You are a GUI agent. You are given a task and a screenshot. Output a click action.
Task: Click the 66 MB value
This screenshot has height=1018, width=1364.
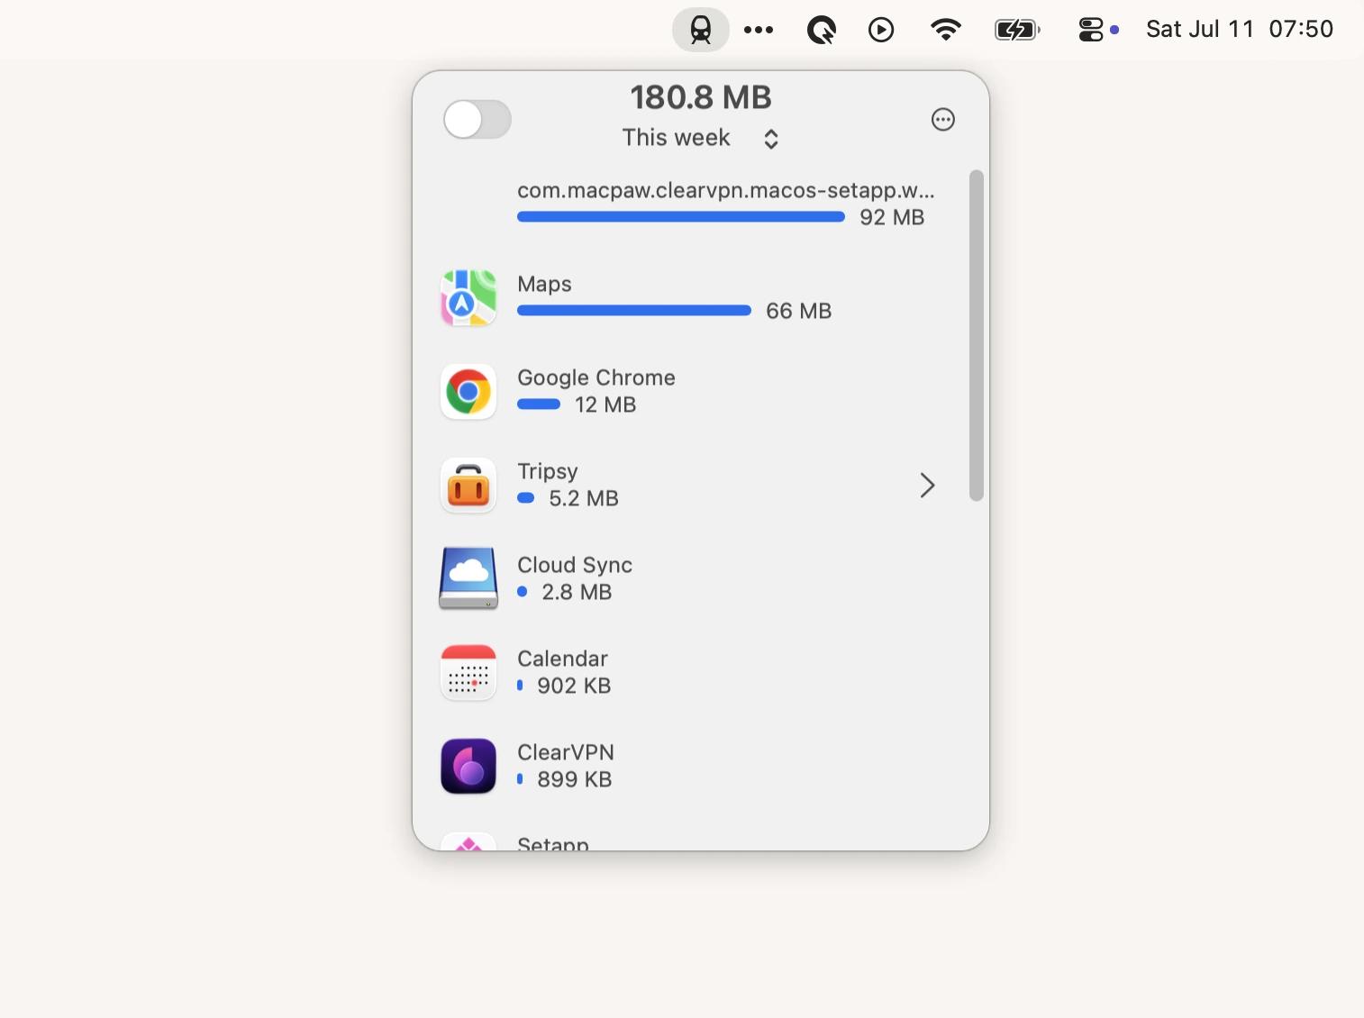pos(798,311)
